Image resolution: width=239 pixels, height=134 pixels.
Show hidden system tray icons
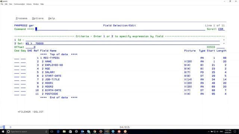(208, 131)
